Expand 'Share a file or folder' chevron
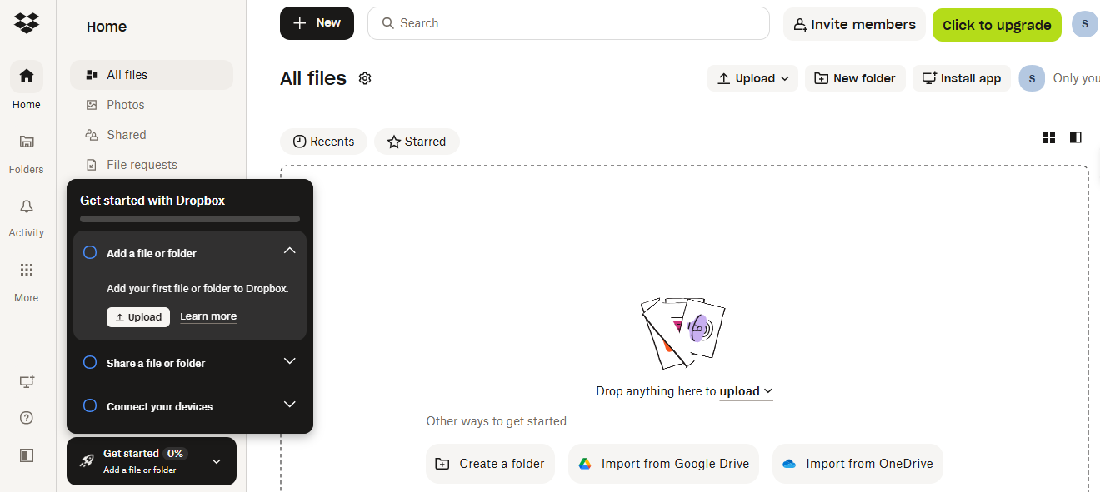Viewport: 1100px width, 492px height. (290, 361)
